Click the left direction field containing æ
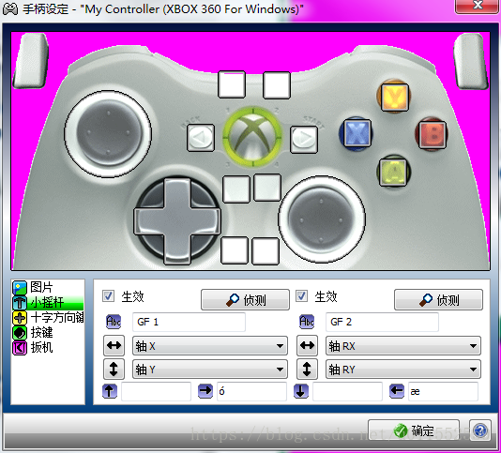The image size is (501, 453). tap(443, 391)
